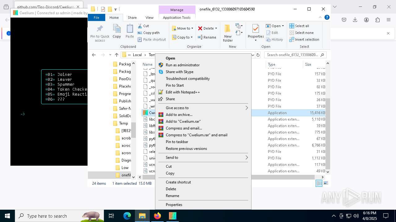
Task: Switch to the Share ribbon tab
Action: pos(132,18)
